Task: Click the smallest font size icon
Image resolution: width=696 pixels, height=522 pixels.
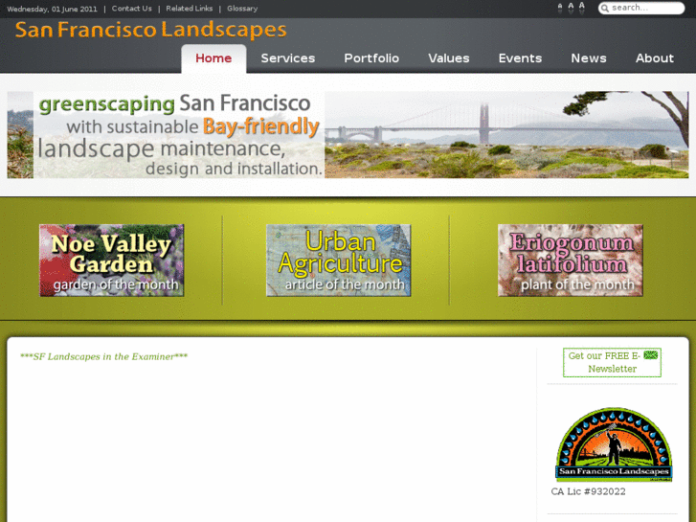Action: tap(560, 8)
